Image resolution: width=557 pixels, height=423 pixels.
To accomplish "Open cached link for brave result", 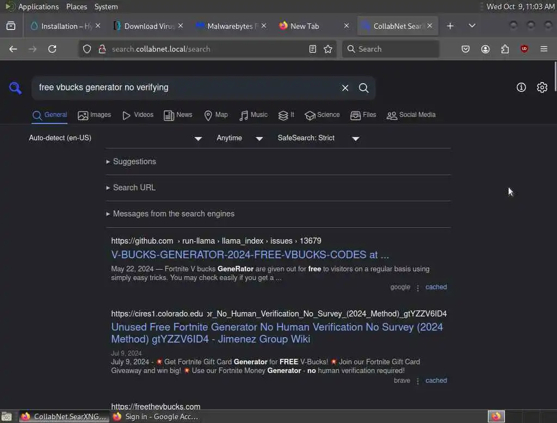I will tap(436, 381).
